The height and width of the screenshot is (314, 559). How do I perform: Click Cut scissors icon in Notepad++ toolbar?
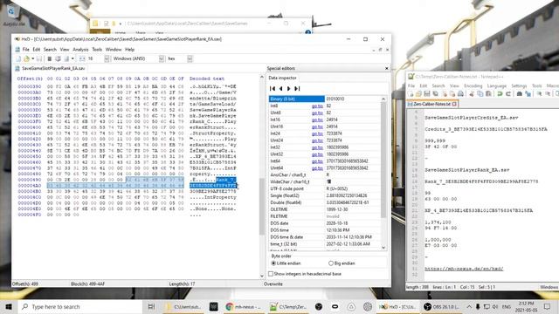(472, 94)
